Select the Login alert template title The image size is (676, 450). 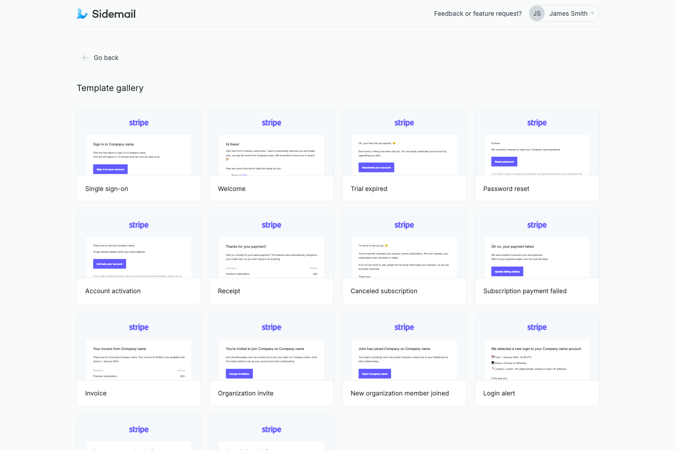499,393
